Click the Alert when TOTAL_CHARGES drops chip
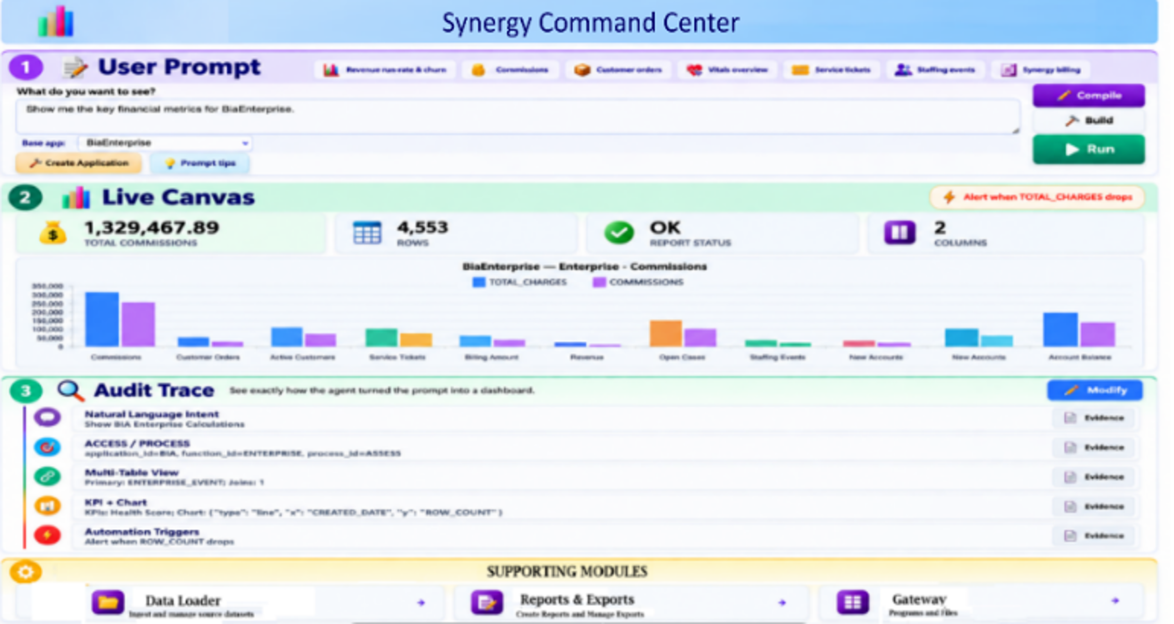The width and height of the screenshot is (1174, 624). click(x=1037, y=197)
